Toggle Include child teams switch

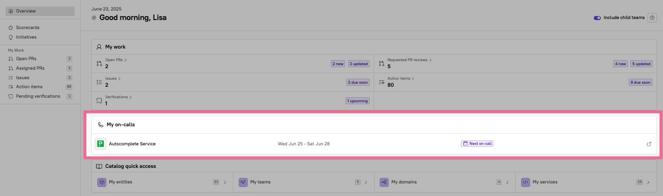point(597,18)
